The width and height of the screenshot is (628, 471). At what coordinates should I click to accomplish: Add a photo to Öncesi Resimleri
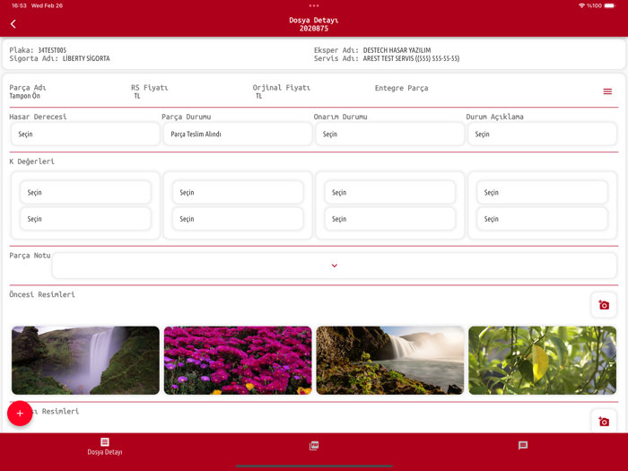[x=604, y=305]
